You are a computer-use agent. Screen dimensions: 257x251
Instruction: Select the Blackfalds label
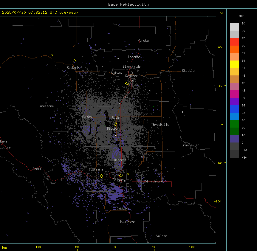[x=131, y=66]
